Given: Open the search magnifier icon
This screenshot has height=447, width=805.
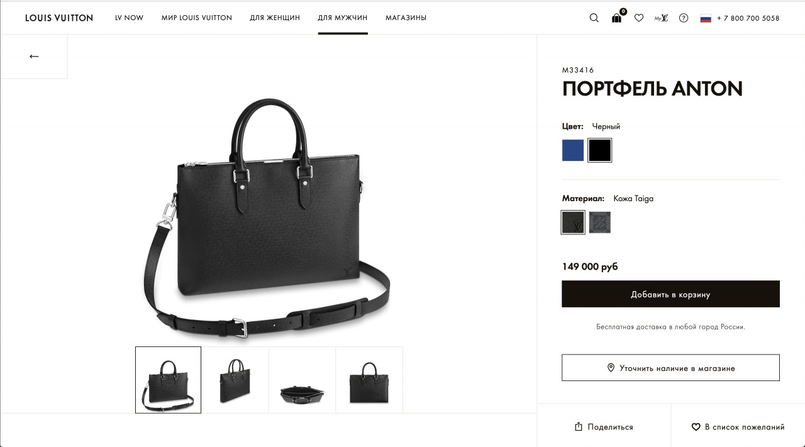Looking at the screenshot, I should pyautogui.click(x=594, y=18).
